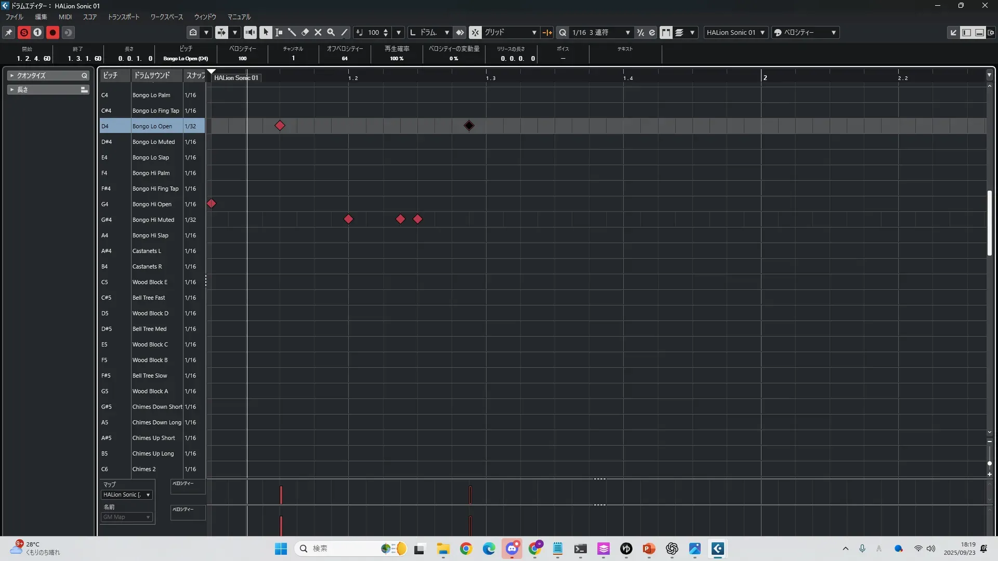Open the MIDI menu
The width and height of the screenshot is (998, 561).
click(65, 17)
